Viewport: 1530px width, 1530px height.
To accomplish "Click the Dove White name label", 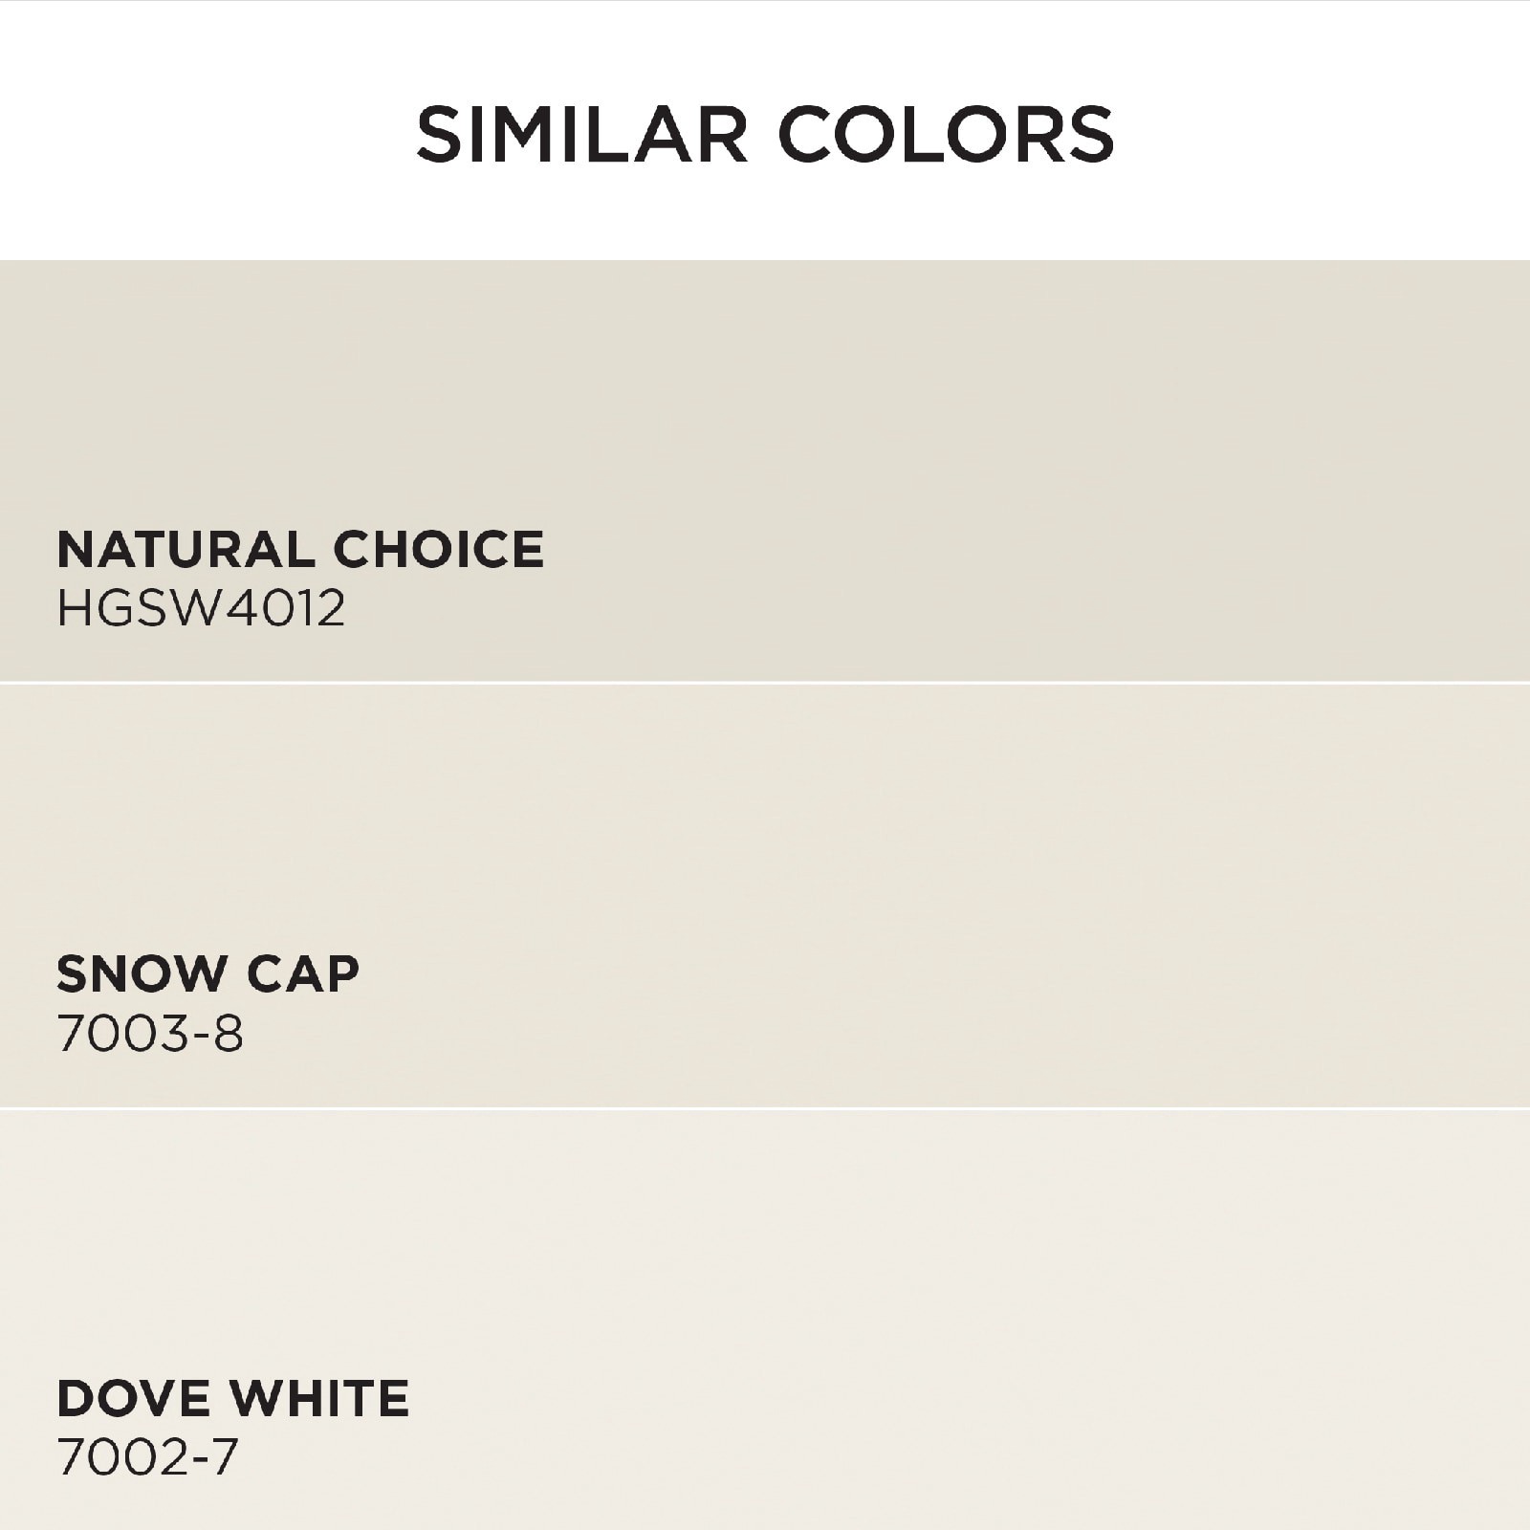I will tap(232, 1398).
